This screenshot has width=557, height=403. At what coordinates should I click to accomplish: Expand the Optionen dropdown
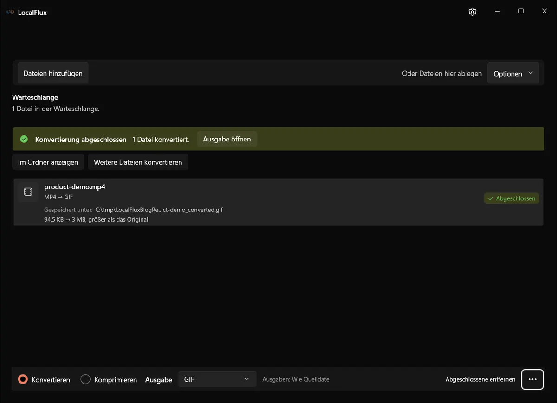pyautogui.click(x=513, y=74)
